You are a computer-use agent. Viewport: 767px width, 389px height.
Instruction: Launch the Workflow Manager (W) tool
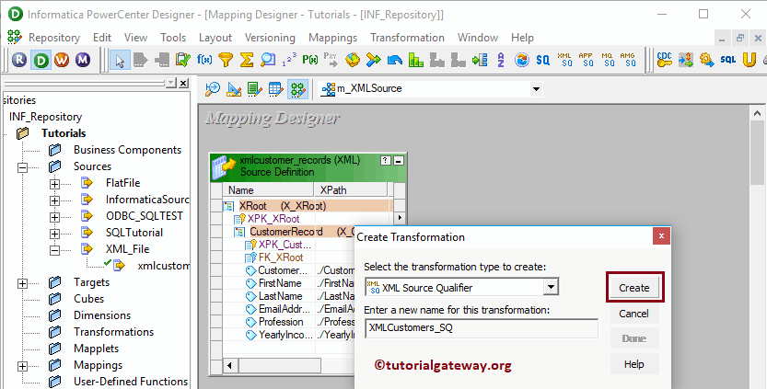[x=62, y=60]
